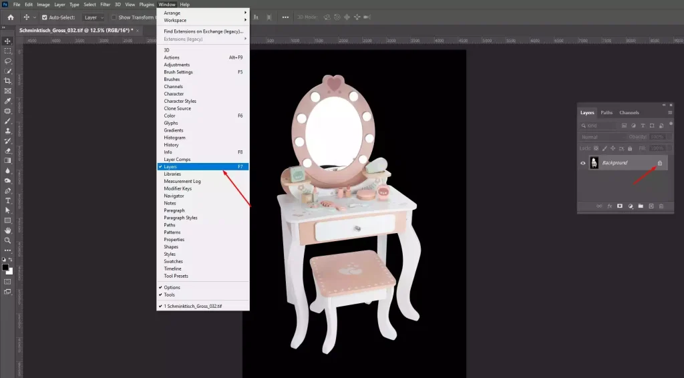The image size is (684, 378).
Task: Select the Quick Selection tool
Action: click(7, 71)
